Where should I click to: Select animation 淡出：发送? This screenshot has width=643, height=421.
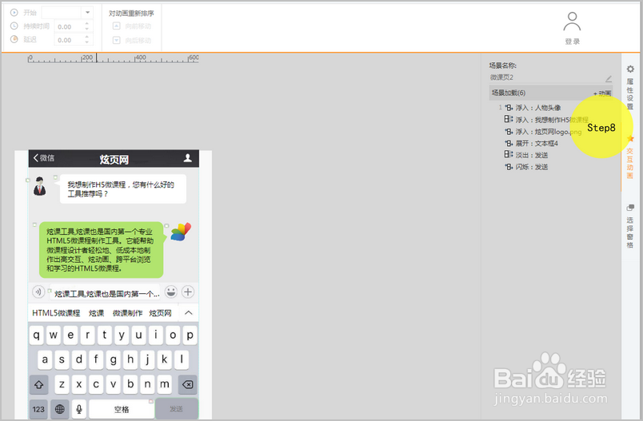pos(532,155)
